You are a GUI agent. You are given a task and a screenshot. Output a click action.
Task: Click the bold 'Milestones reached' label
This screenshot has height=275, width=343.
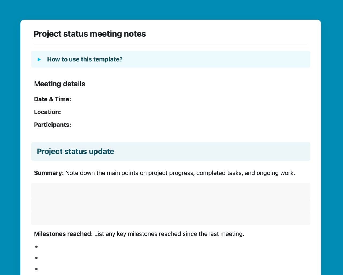[62, 234]
